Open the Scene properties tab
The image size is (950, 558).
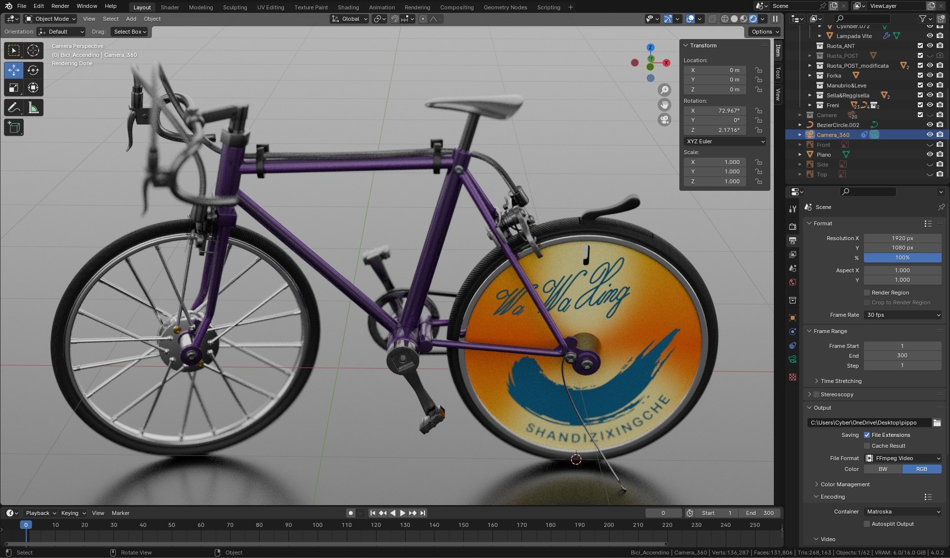coord(792,268)
